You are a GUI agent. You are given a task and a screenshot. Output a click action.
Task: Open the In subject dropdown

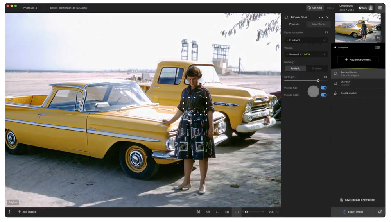[x=306, y=40]
